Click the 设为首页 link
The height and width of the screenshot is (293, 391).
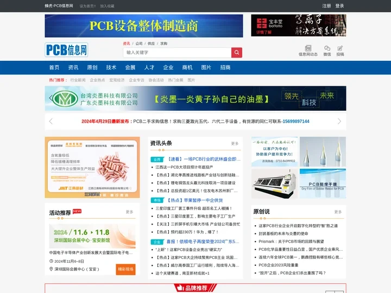click(87, 6)
